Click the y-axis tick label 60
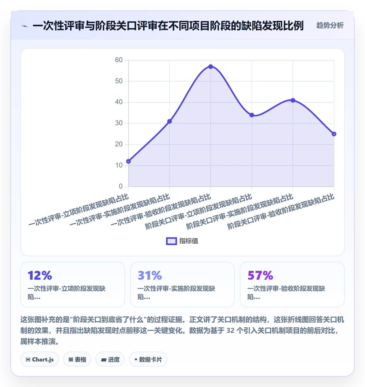This screenshot has width=365, height=387. point(119,60)
